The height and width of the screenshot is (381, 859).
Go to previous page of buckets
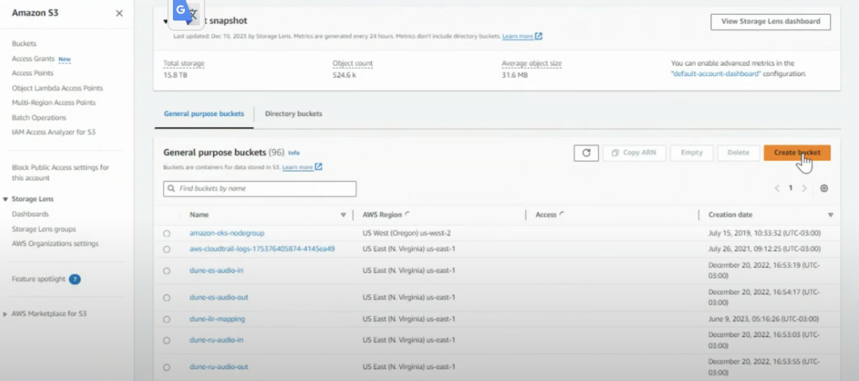(777, 188)
